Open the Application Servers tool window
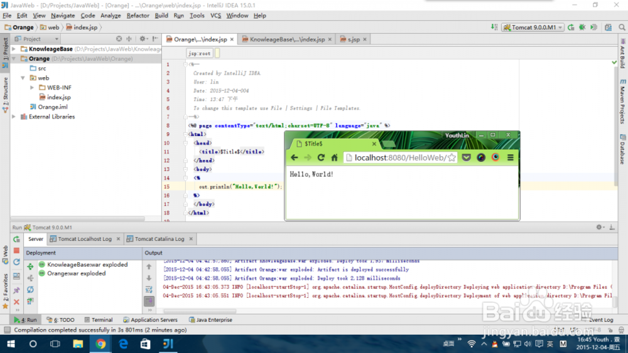Viewport: 628px width, 353px height. point(150,320)
